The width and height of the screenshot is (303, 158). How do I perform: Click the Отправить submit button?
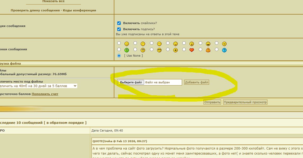(212, 102)
